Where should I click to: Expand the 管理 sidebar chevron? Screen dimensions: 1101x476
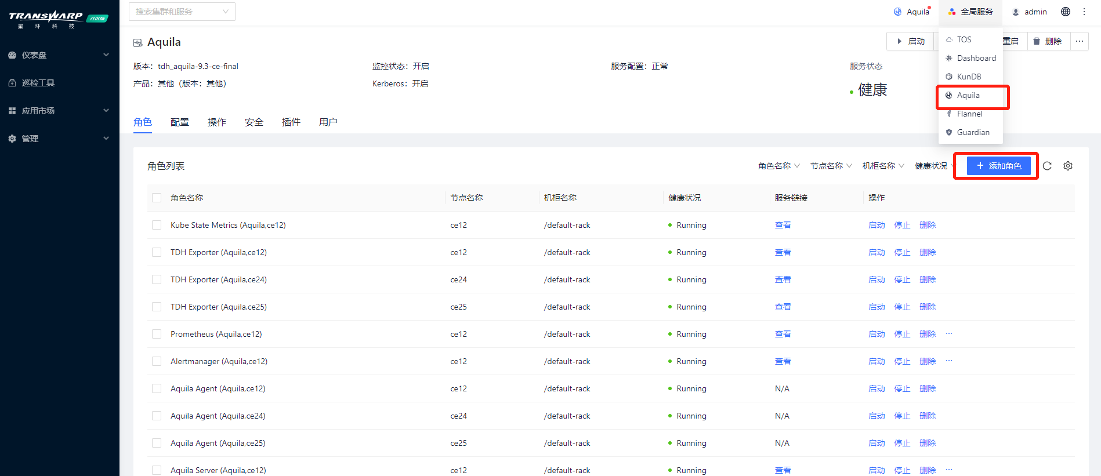click(x=106, y=139)
